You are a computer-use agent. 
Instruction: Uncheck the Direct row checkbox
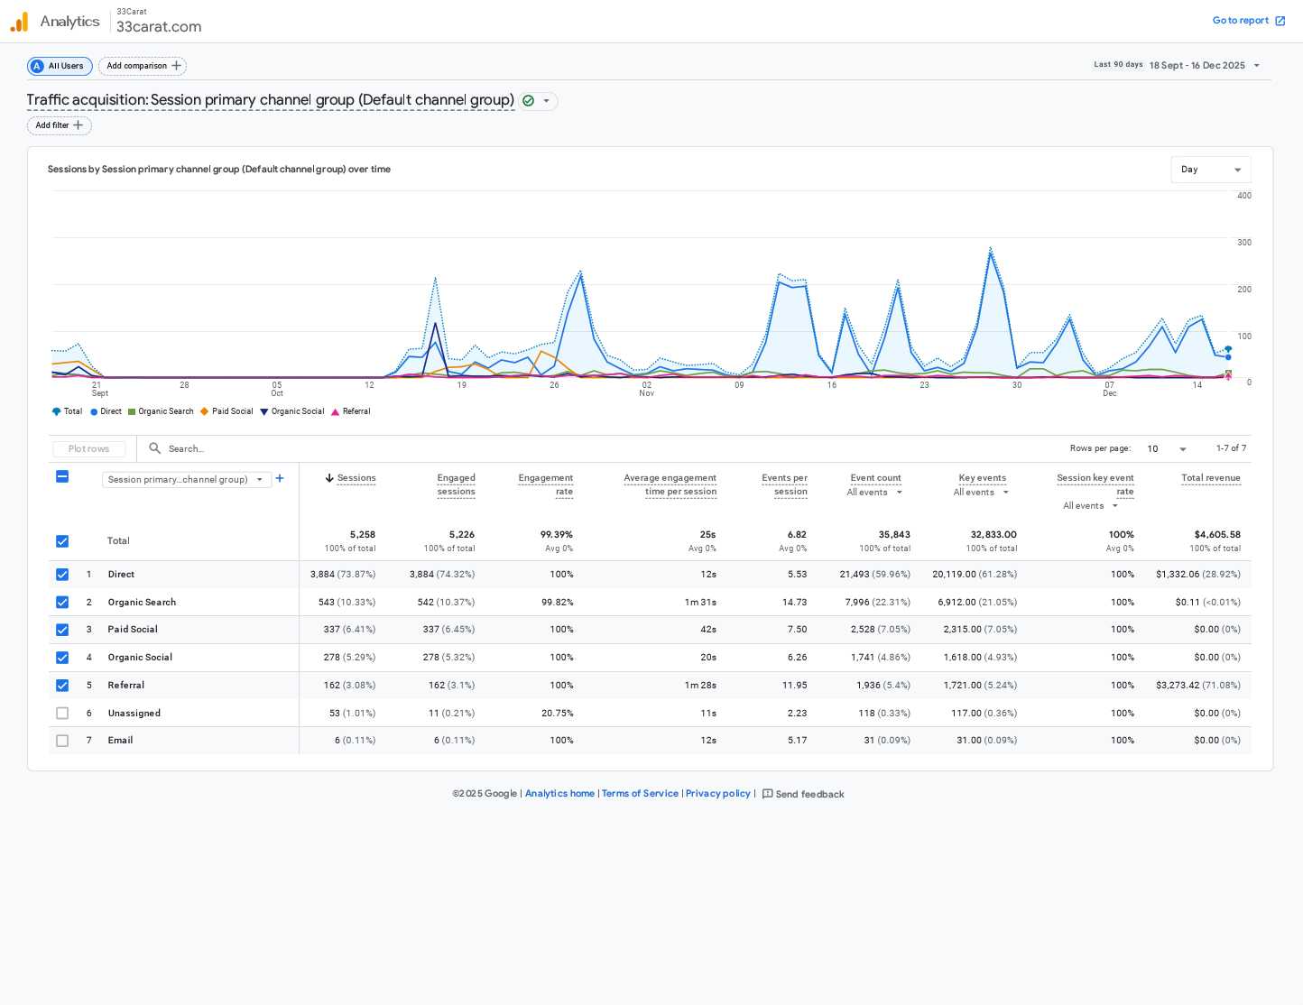[62, 575]
